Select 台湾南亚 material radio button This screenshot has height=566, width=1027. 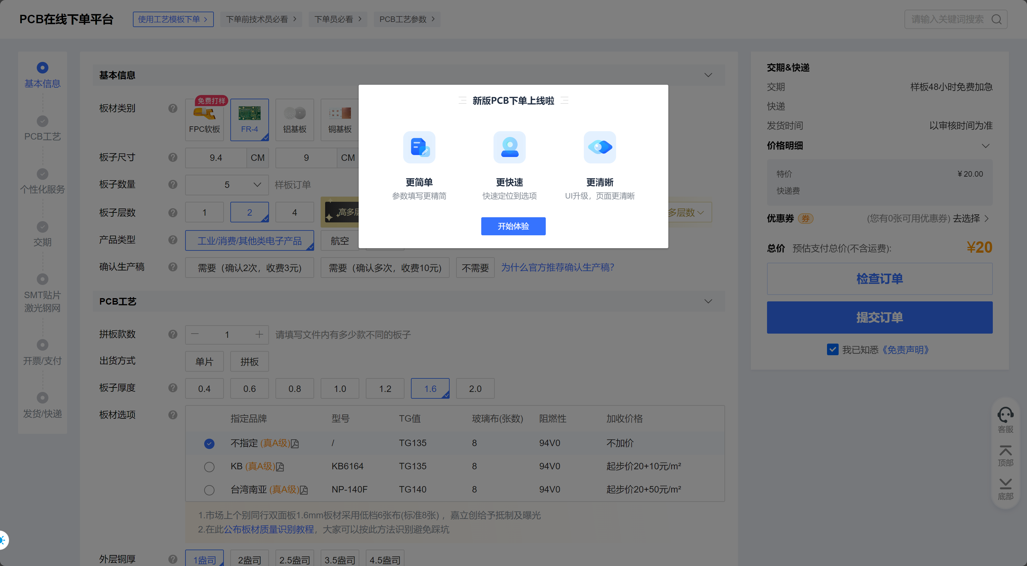coord(209,490)
